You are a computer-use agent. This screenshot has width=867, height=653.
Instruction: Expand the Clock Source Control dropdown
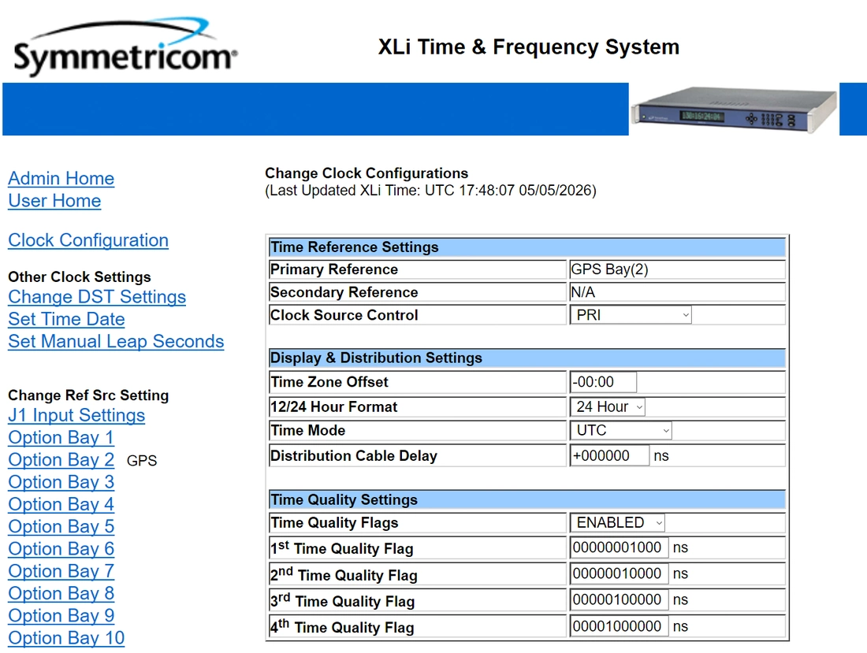click(x=631, y=315)
